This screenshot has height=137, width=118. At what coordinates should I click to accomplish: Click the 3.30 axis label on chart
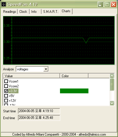point(7,42)
